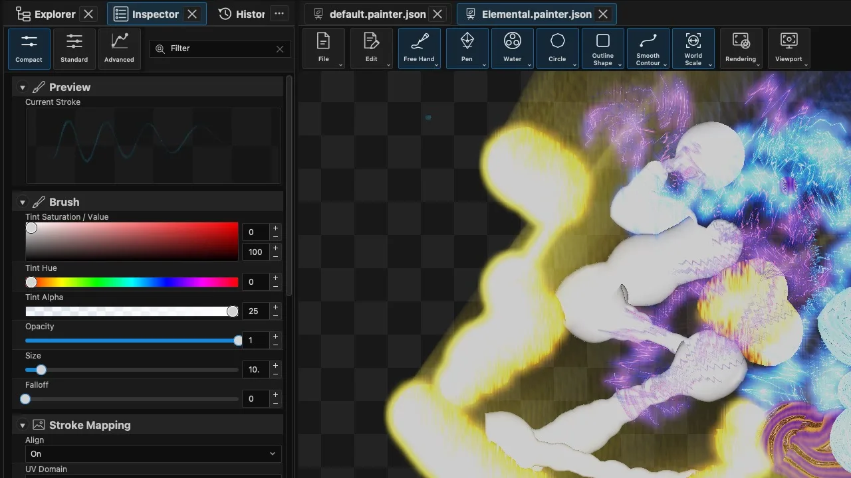Select the Free Hand drawing tool
The image size is (851, 478).
[x=419, y=48]
